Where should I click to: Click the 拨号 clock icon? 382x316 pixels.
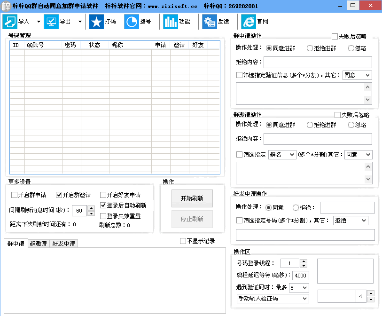click(x=132, y=22)
